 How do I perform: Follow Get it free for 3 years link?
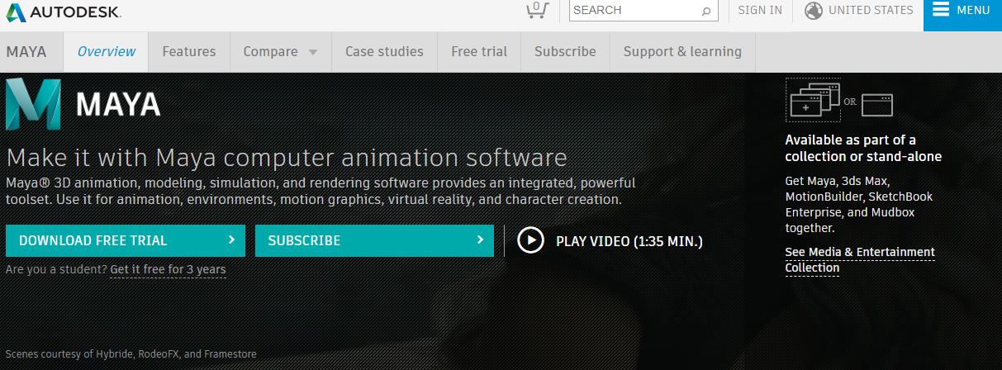[x=168, y=269]
